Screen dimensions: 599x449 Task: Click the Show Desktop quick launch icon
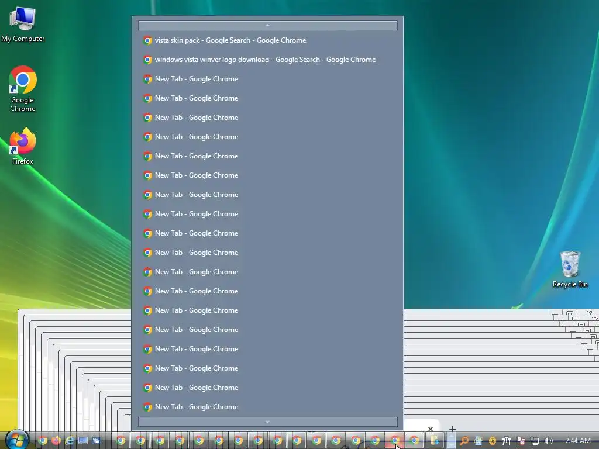(83, 441)
